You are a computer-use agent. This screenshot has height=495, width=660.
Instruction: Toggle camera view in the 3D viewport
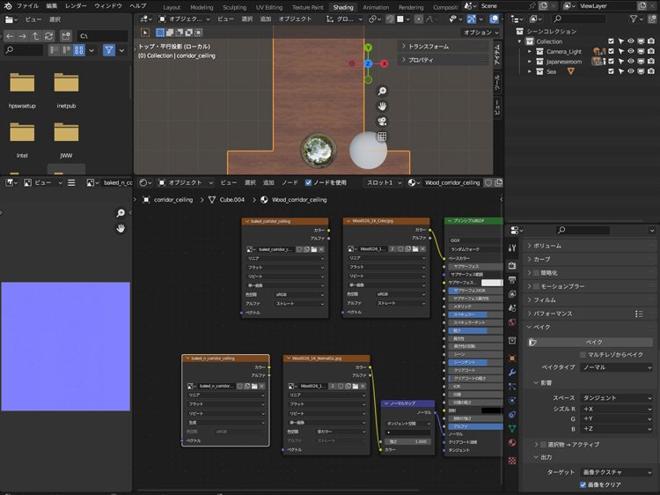point(382,122)
